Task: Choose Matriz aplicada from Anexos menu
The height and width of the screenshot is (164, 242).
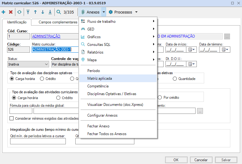Action: click(100, 78)
